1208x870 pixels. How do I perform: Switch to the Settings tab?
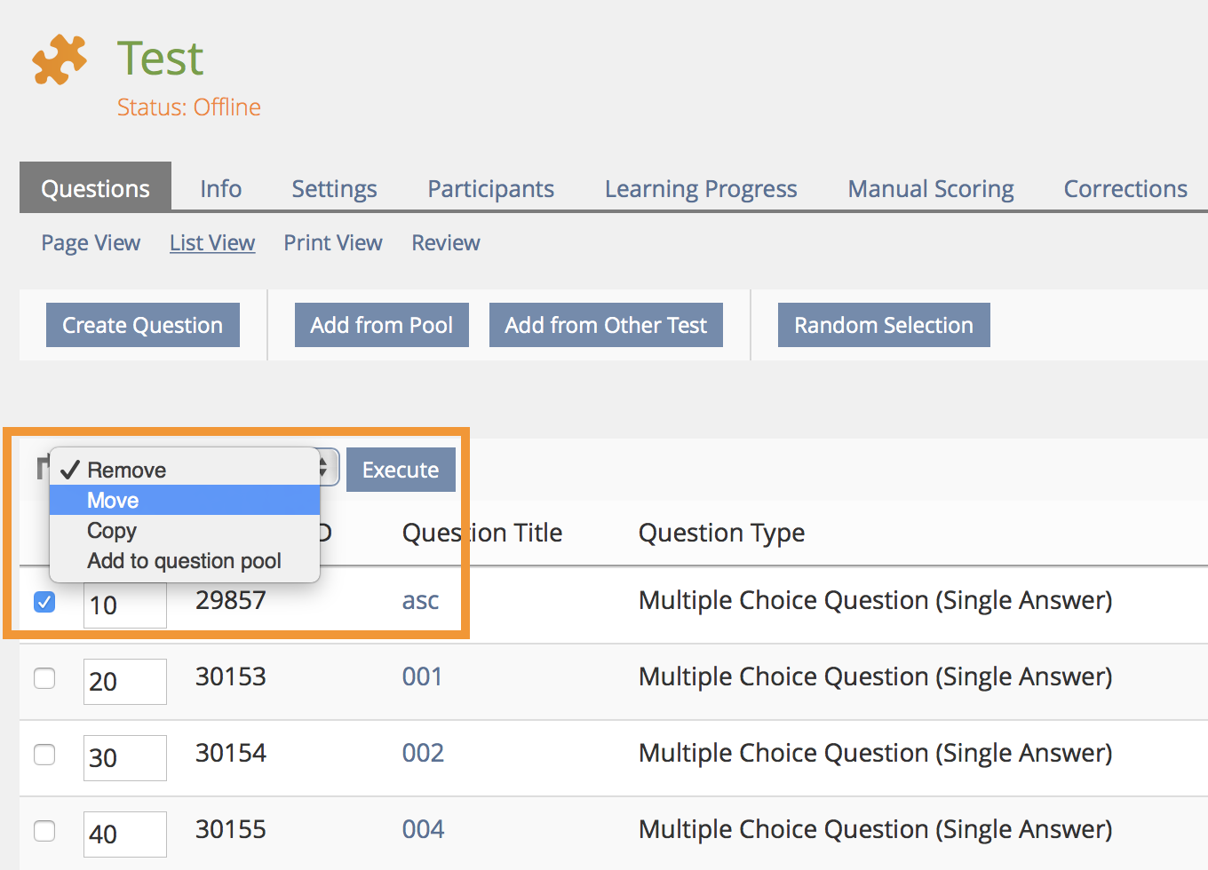point(334,189)
